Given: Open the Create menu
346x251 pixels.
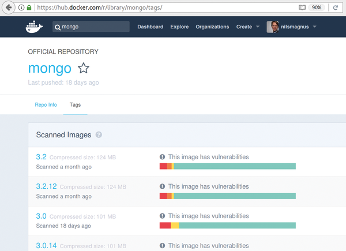Looking at the screenshot, I should pos(244,27).
